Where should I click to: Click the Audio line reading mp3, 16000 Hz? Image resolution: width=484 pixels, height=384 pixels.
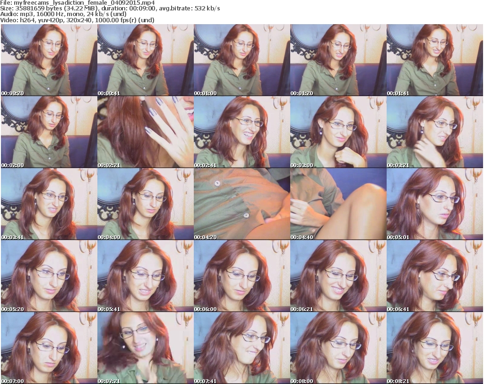63,14
